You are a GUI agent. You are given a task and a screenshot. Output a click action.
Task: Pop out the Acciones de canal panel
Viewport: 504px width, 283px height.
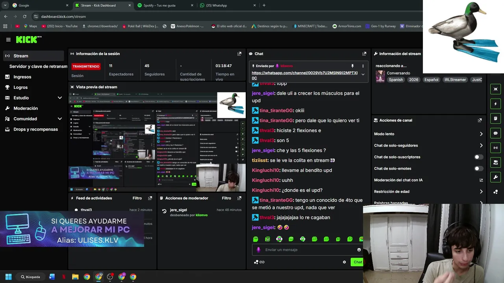(480, 120)
